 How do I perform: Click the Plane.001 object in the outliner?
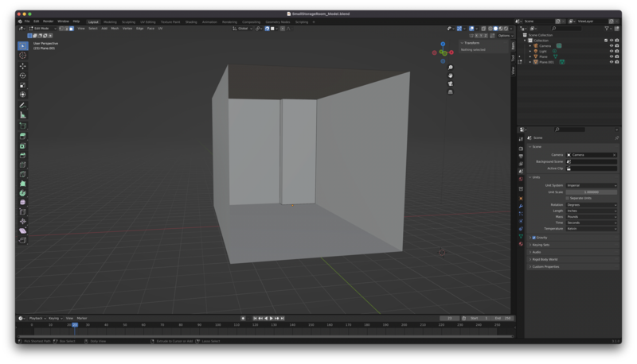point(547,62)
